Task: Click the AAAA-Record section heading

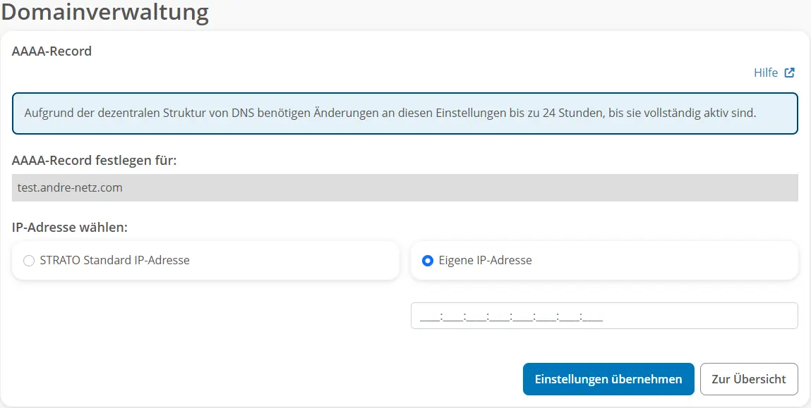Action: (x=52, y=51)
